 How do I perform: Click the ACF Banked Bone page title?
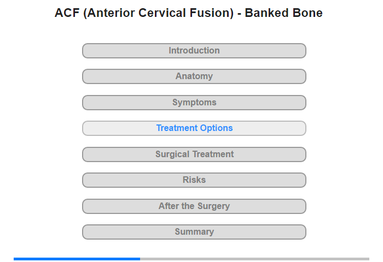click(189, 13)
